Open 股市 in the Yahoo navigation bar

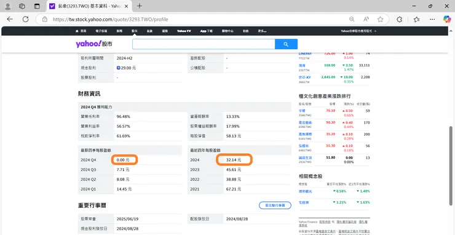coord(134,31)
